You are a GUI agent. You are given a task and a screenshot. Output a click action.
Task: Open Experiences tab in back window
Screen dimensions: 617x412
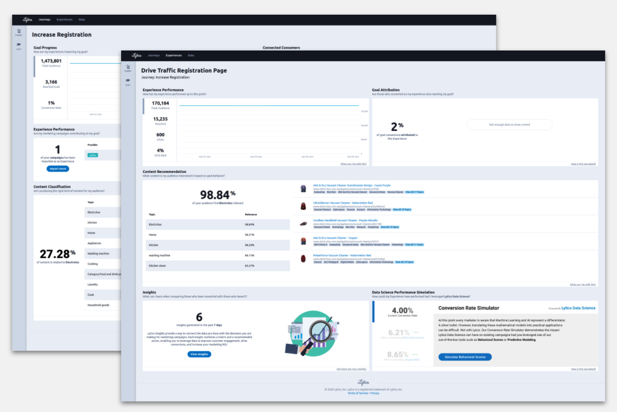[65, 20]
